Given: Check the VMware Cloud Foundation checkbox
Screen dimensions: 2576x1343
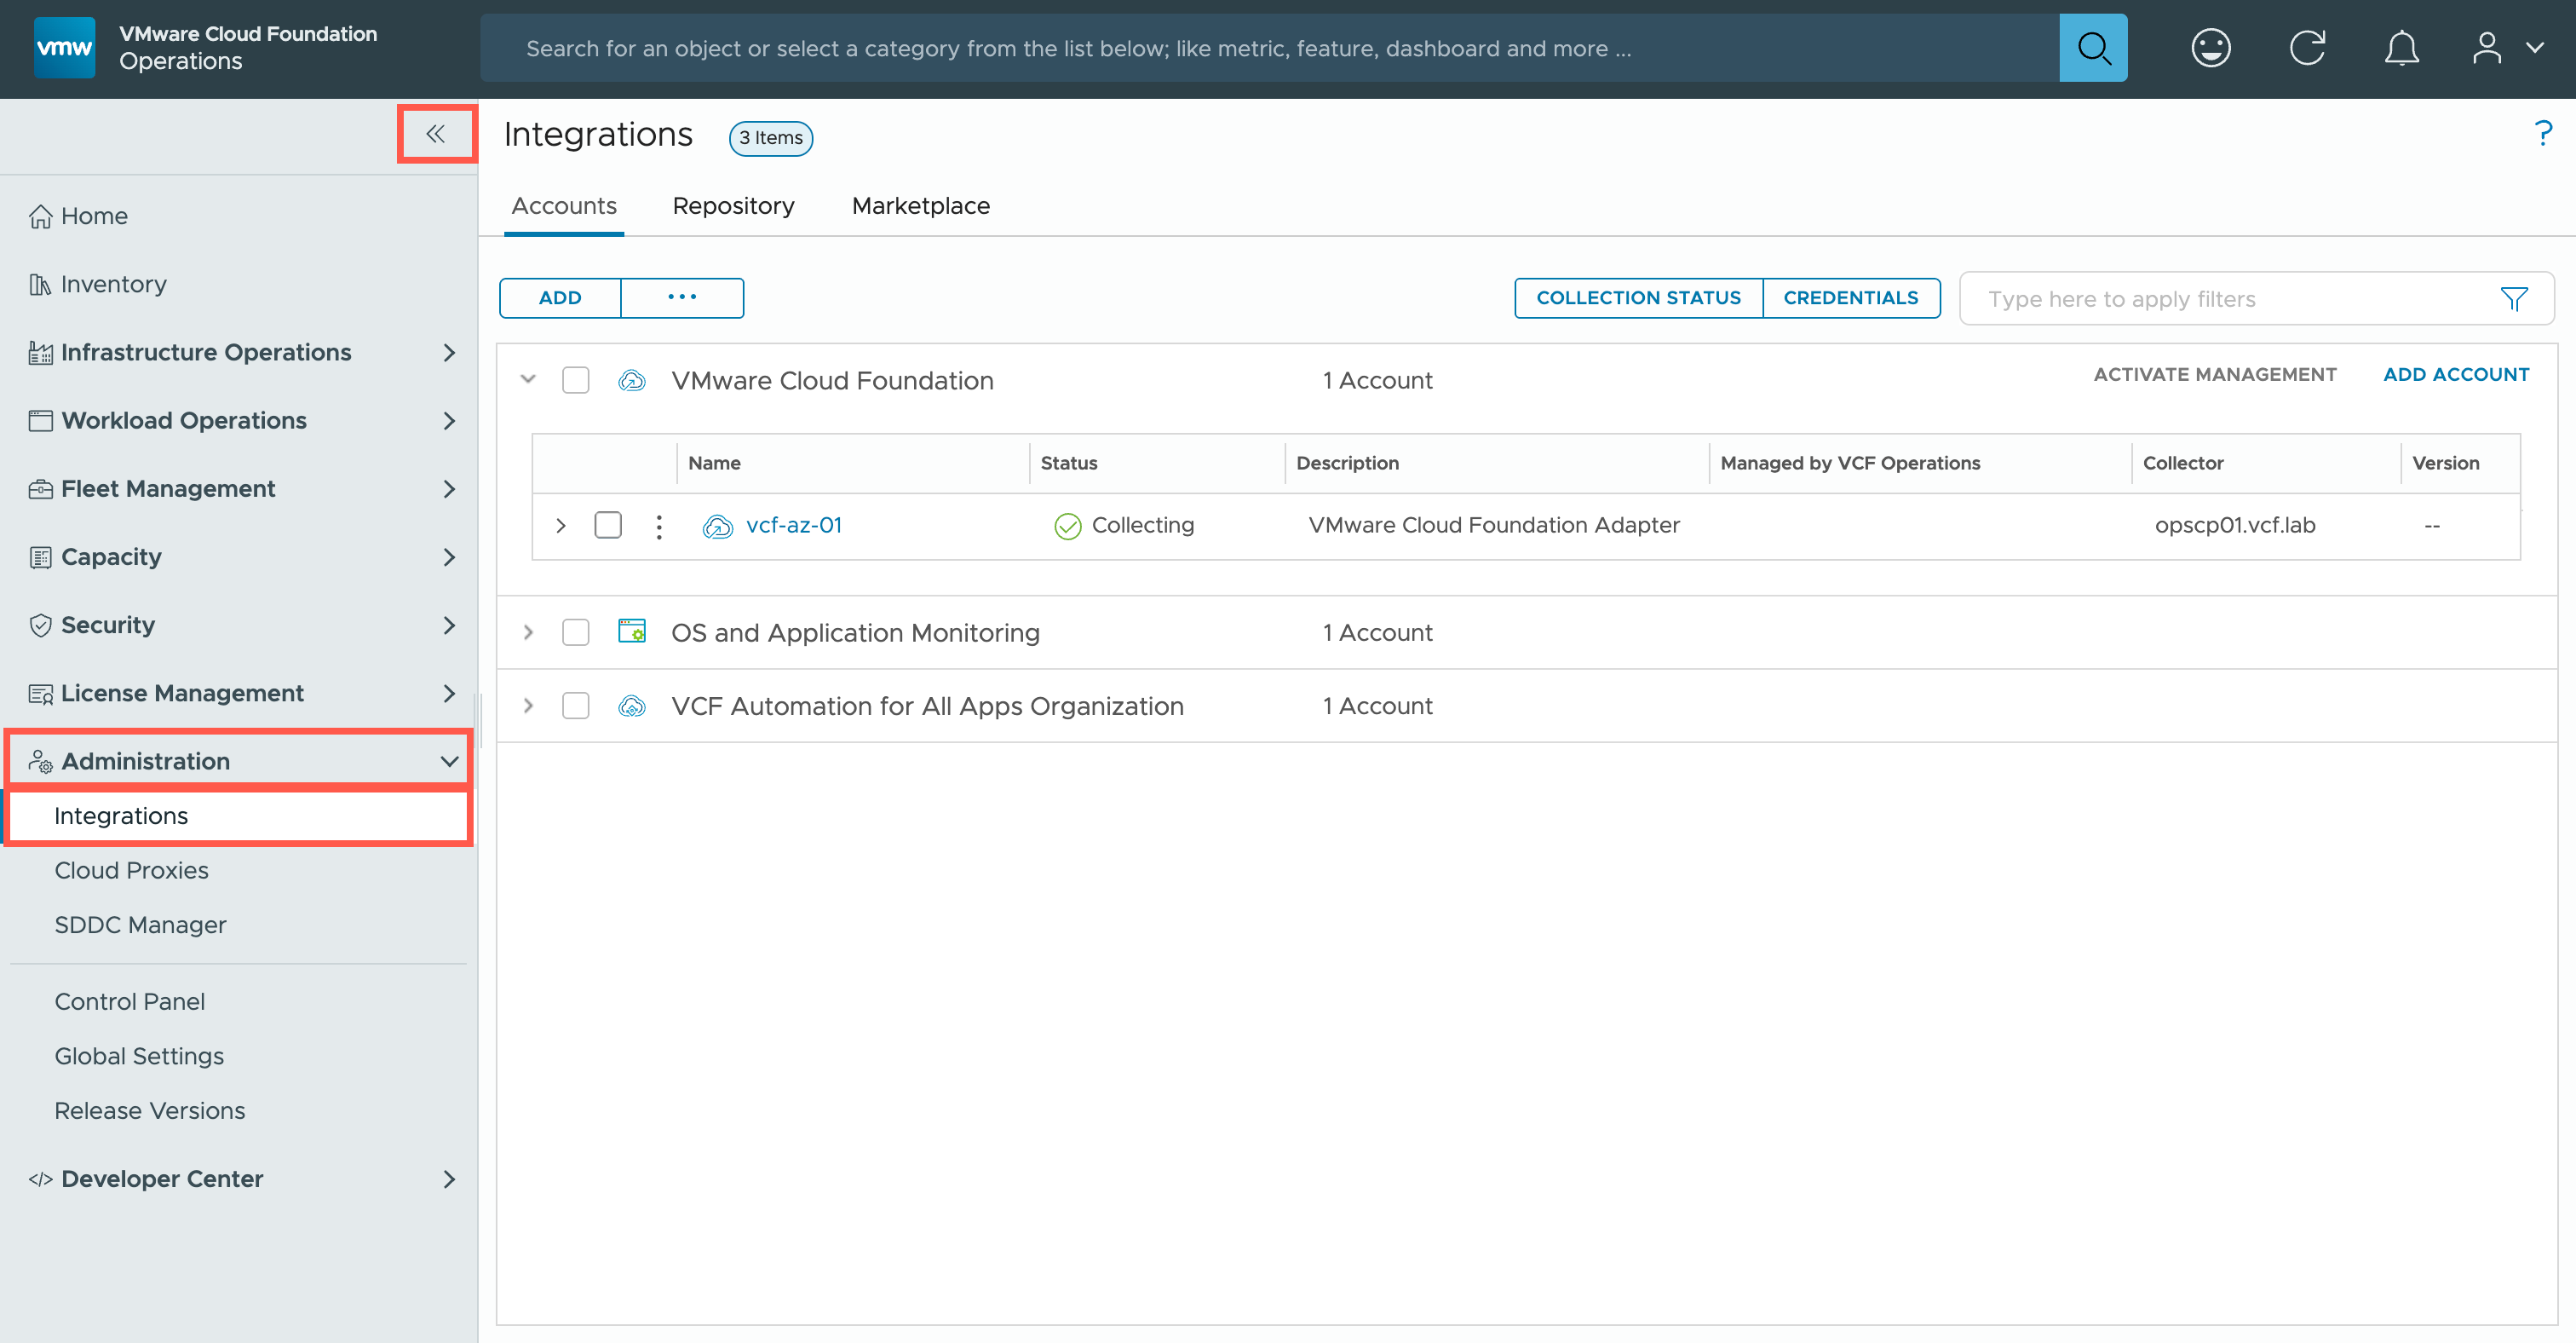Looking at the screenshot, I should point(576,380).
